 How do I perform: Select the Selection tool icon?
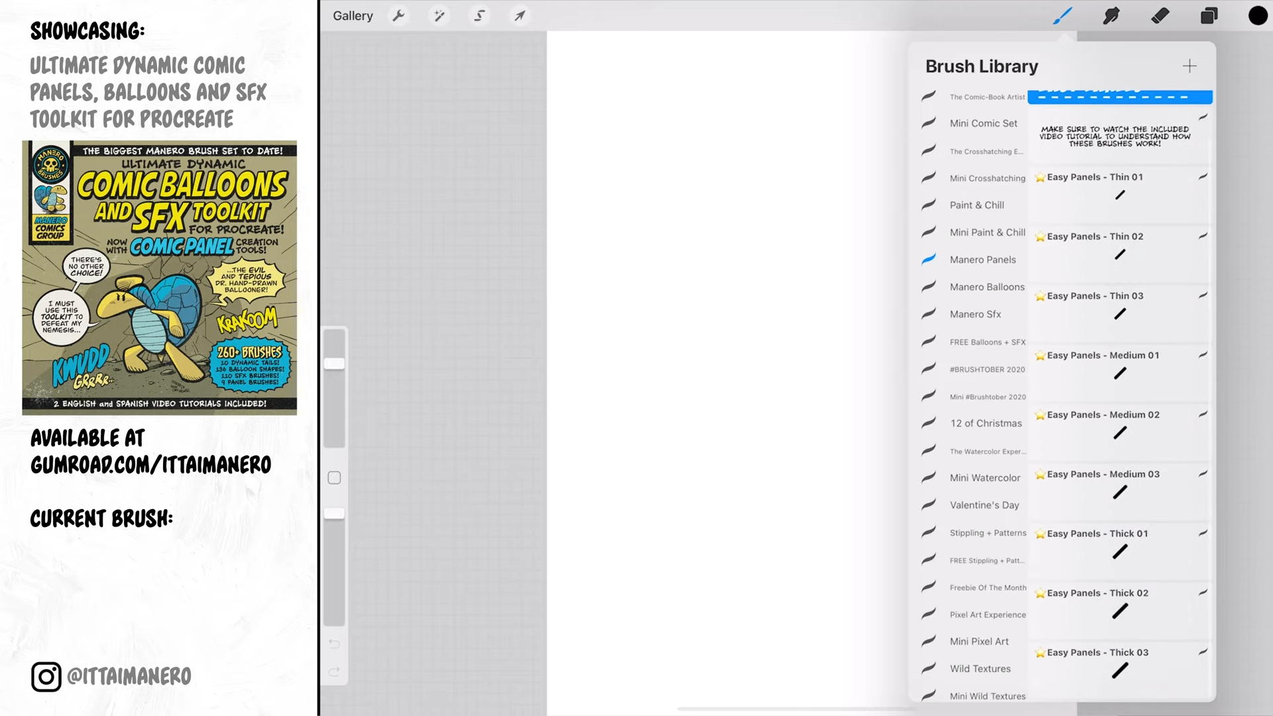tap(478, 16)
